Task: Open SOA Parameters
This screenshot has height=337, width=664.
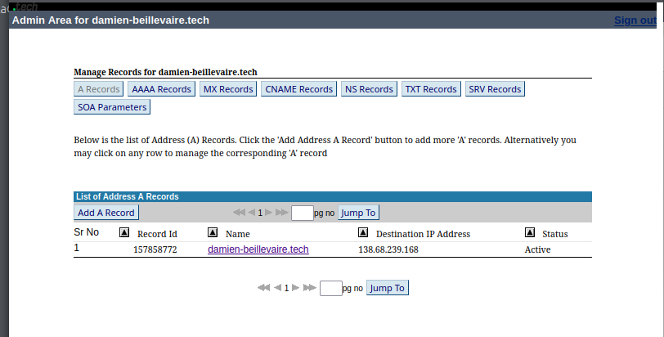Action: pyautogui.click(x=112, y=107)
